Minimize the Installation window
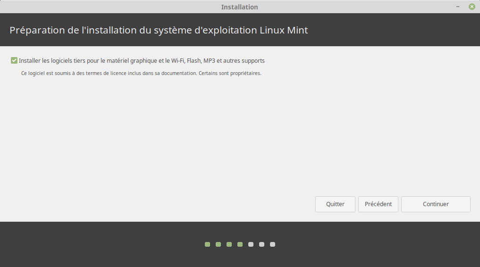480x267 pixels. tap(458, 7)
